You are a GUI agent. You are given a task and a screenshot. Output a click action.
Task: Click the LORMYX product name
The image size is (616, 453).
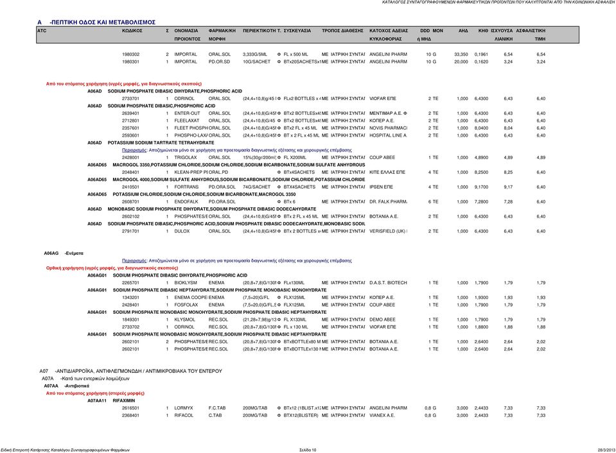point(184,408)
